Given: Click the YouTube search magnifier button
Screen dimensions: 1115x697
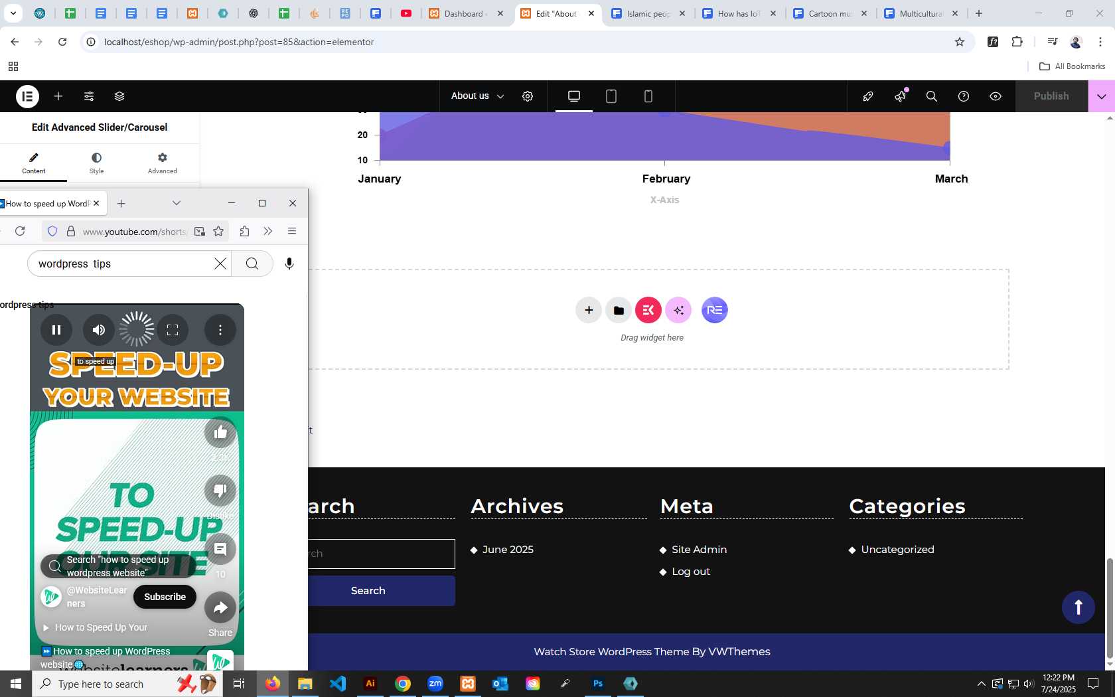Looking at the screenshot, I should pos(252,264).
